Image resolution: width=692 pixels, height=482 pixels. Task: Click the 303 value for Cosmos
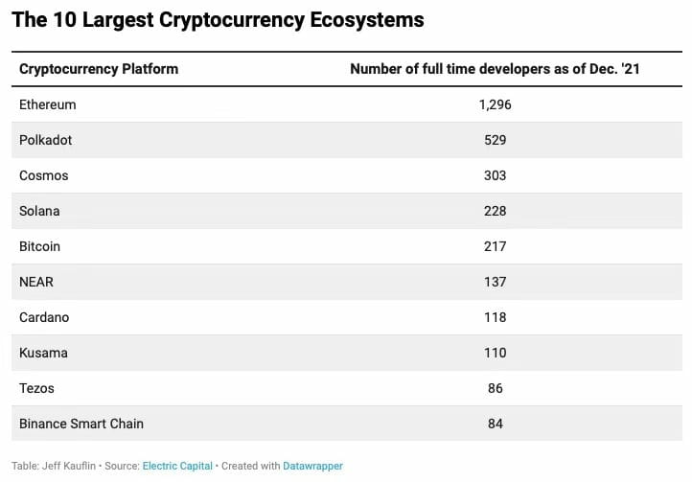[495, 175]
